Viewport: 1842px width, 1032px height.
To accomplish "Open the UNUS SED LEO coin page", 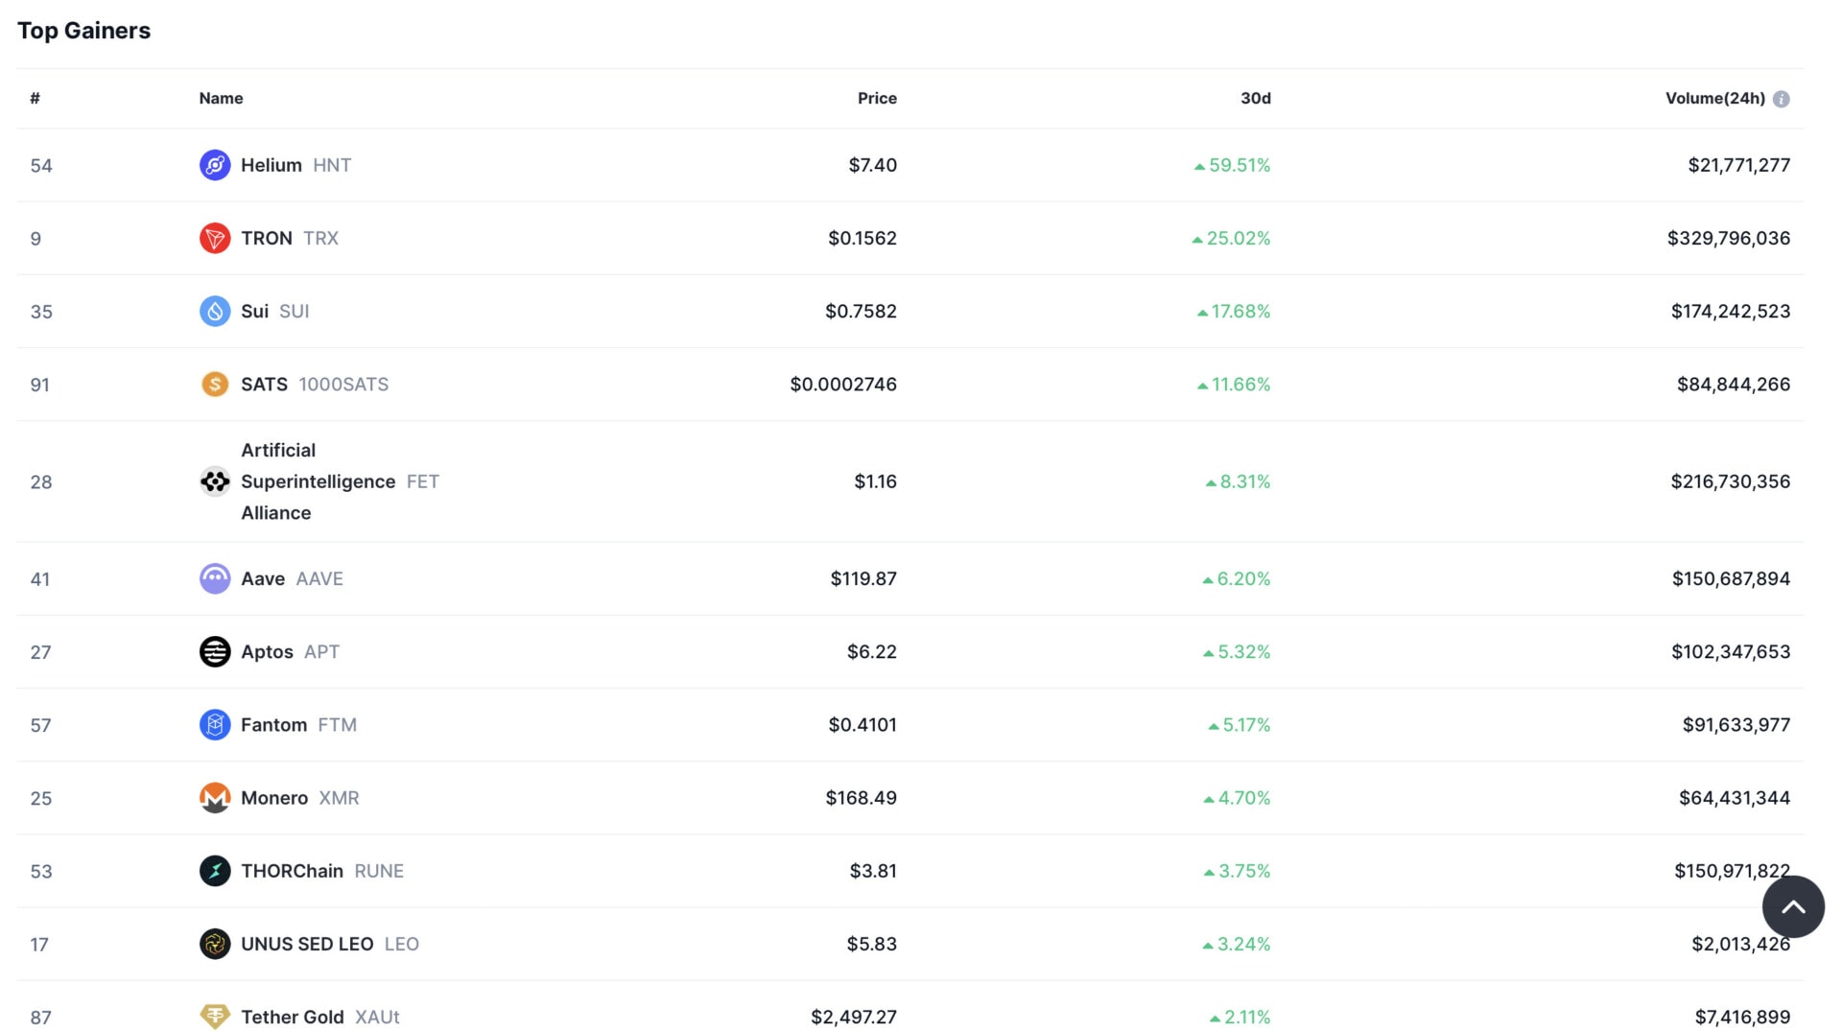I will 307,944.
